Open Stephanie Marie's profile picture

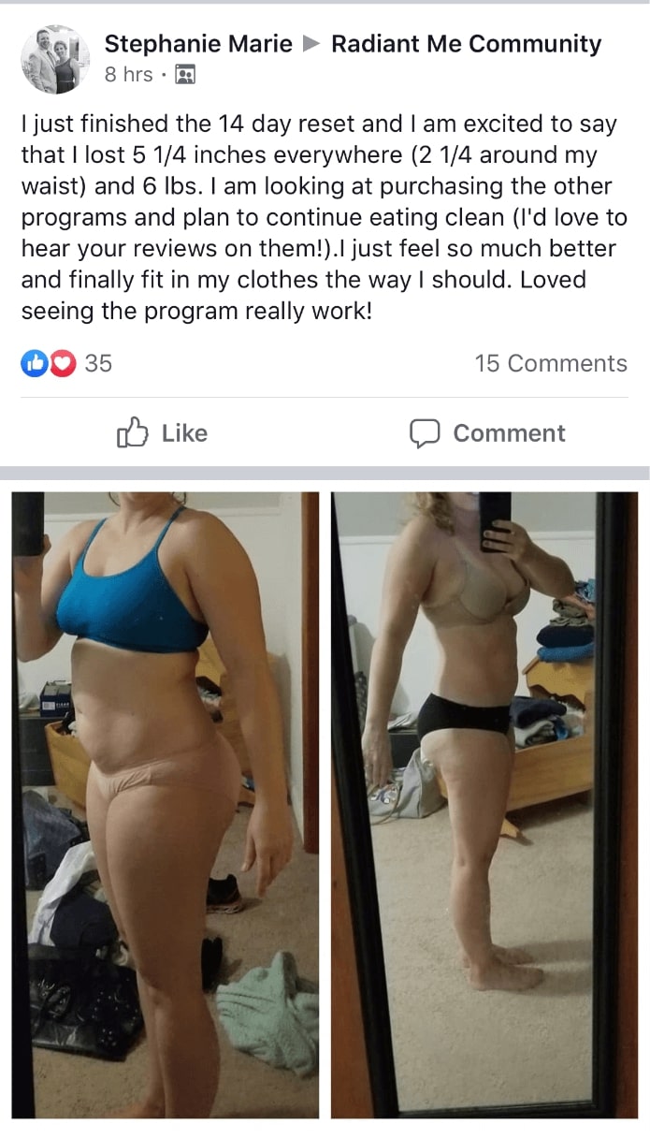click(56, 60)
